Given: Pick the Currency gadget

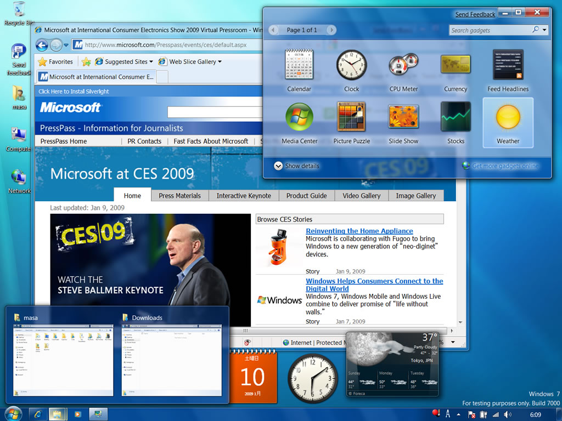Looking at the screenshot, I should [x=456, y=71].
